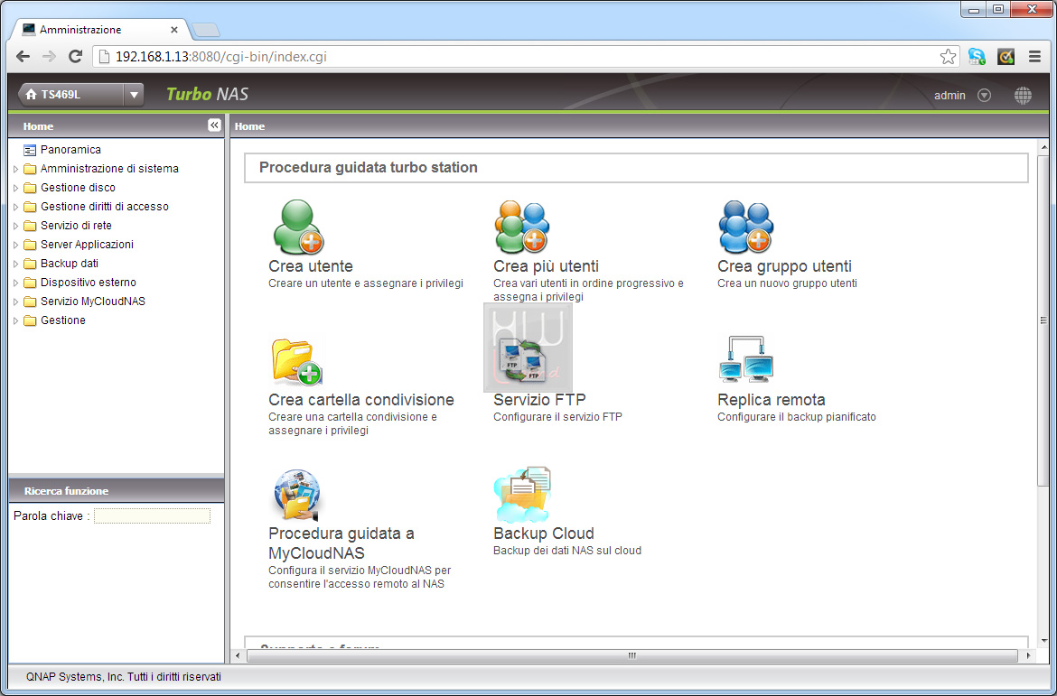The width and height of the screenshot is (1057, 696).
Task: Select Servizio MyCloudNAS tree item
Action: [93, 302]
